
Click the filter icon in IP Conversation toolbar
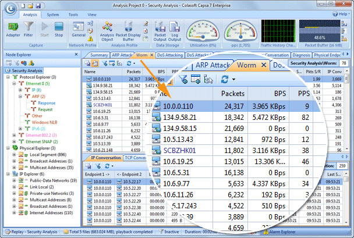point(98,166)
